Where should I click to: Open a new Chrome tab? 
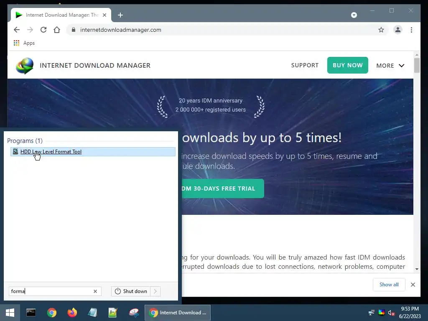pos(120,15)
